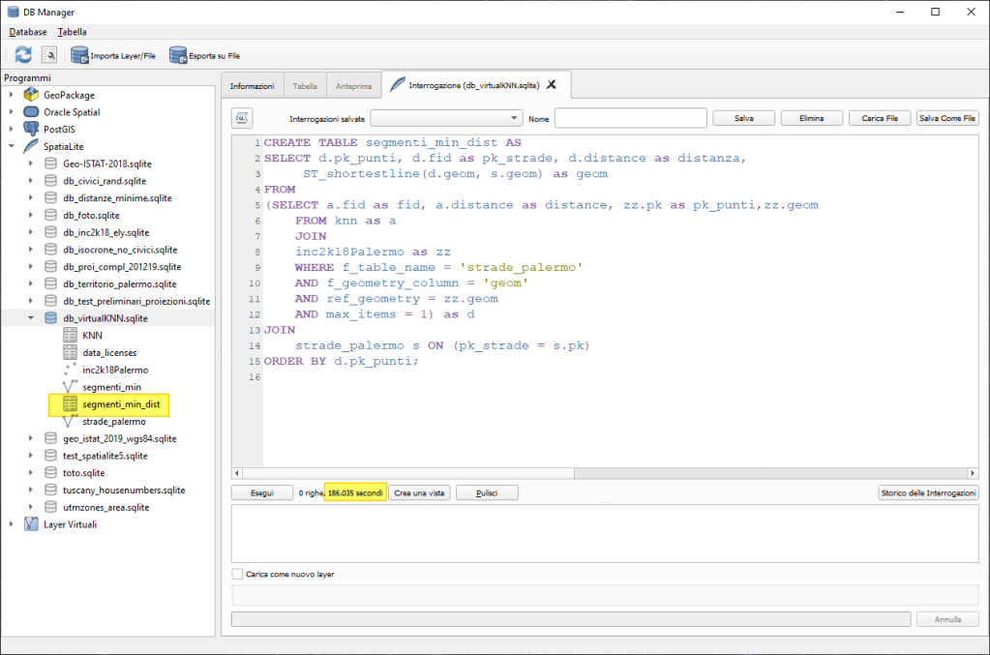The image size is (990, 655).
Task: Open Interrogazioni salvate dropdown
Action: click(x=445, y=118)
